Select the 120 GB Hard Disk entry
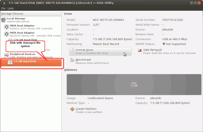 pos(25,40)
